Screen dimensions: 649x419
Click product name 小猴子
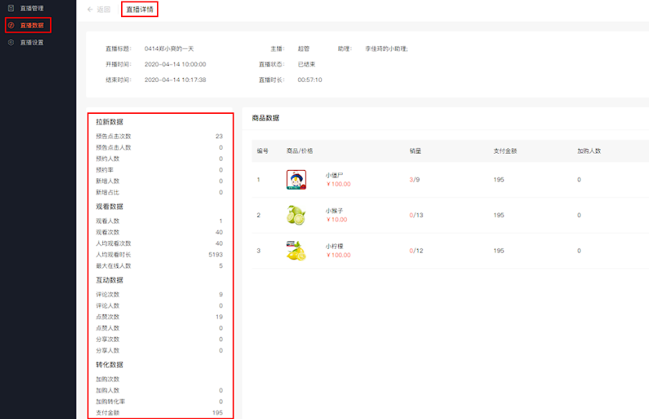[x=334, y=211]
